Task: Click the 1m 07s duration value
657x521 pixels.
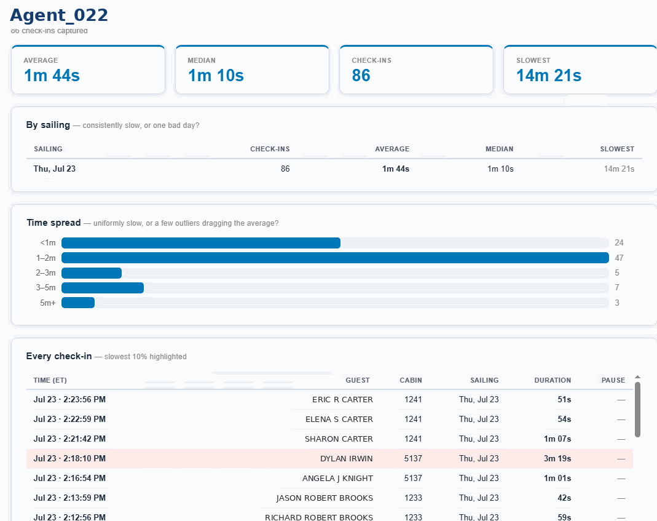Action: pos(557,439)
